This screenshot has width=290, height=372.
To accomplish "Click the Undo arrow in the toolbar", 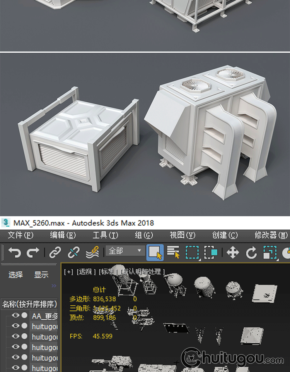I will coord(14,253).
